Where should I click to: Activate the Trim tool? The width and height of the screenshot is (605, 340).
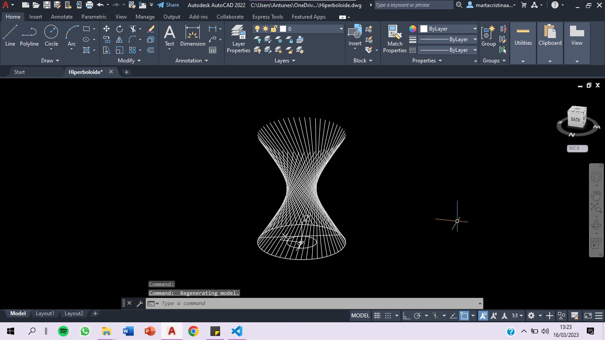tap(132, 29)
